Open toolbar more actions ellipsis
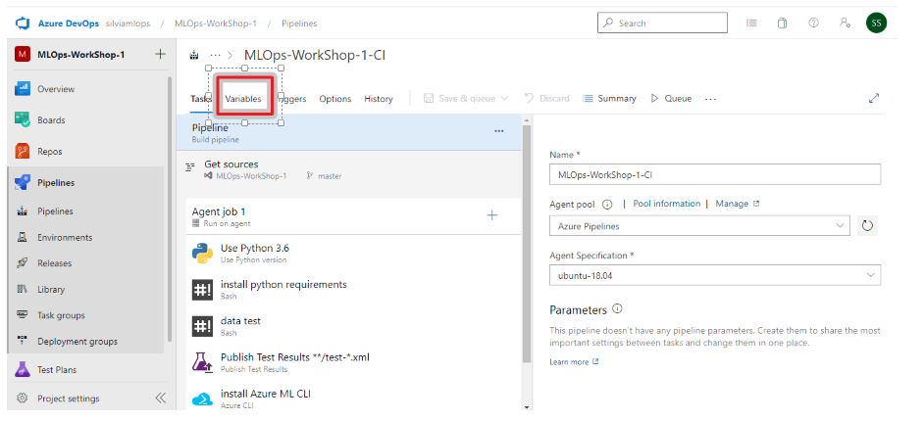Viewport: 924px width, 421px height. [x=711, y=99]
